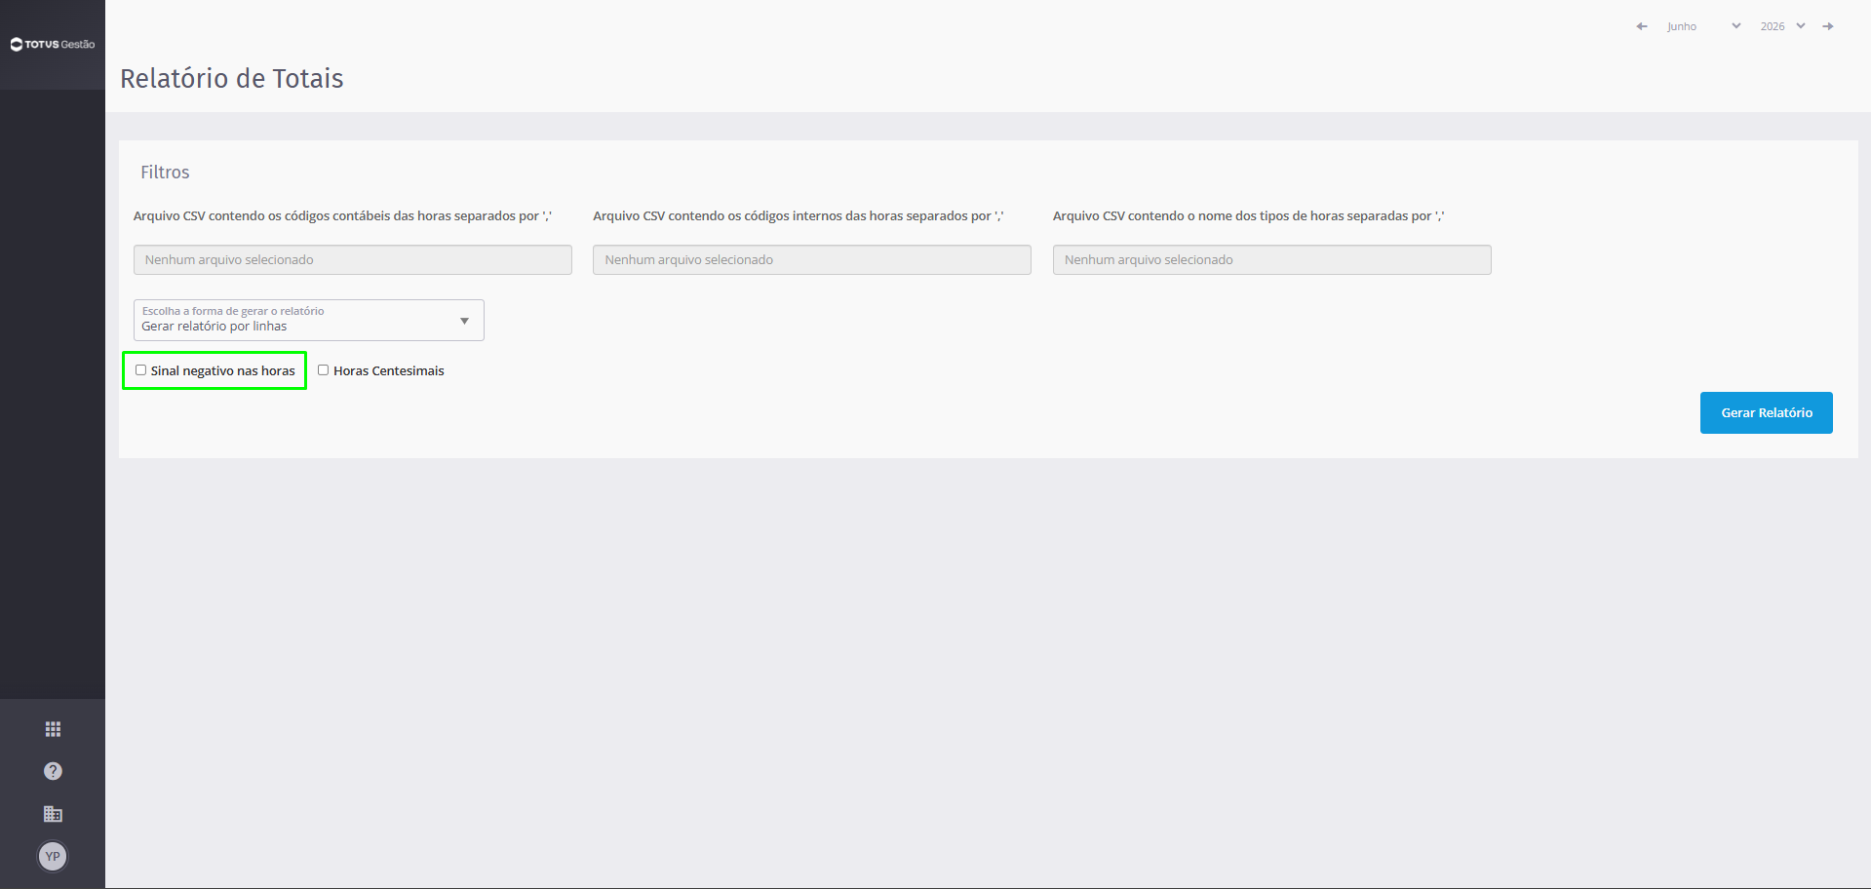The image size is (1871, 889).
Task: Open the help question mark icon
Action: [53, 771]
